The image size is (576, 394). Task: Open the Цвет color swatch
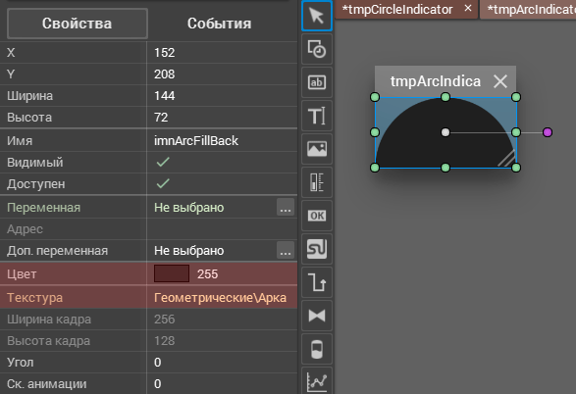(172, 273)
